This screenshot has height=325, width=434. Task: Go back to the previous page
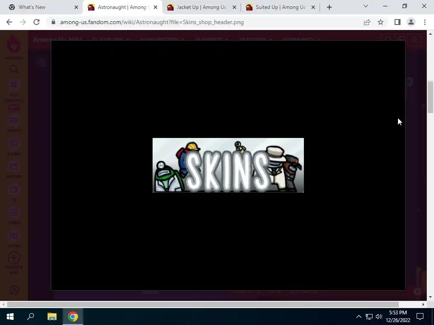click(9, 22)
